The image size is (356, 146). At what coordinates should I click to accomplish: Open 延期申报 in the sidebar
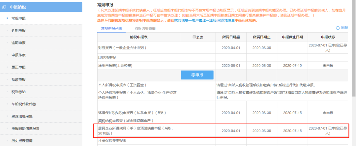click(x=18, y=30)
